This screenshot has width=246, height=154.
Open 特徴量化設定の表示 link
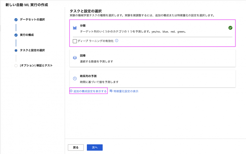[126, 91]
